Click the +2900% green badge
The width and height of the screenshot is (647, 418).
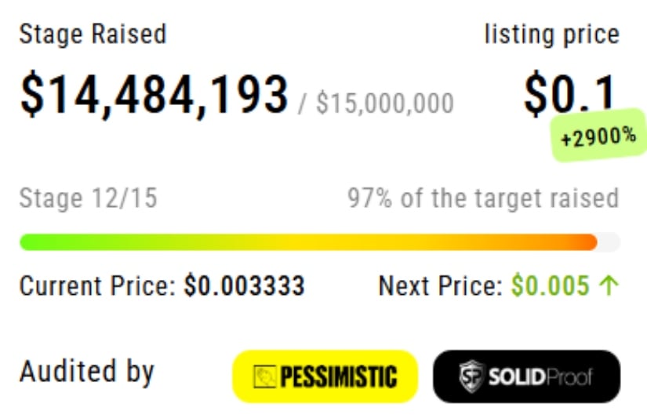coord(598,136)
